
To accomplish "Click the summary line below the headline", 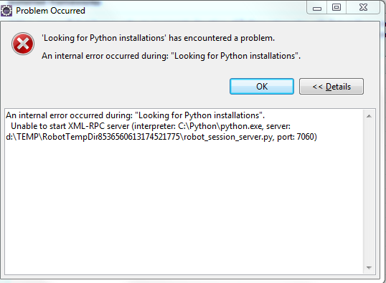I will coord(171,56).
